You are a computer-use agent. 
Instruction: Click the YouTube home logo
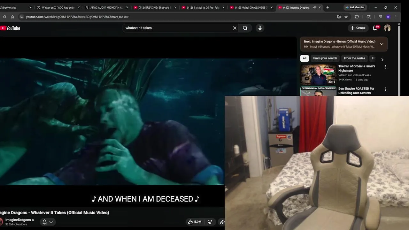[x=10, y=28]
